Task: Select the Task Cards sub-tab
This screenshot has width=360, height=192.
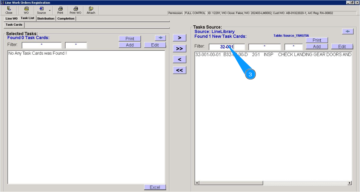Action: point(14,25)
